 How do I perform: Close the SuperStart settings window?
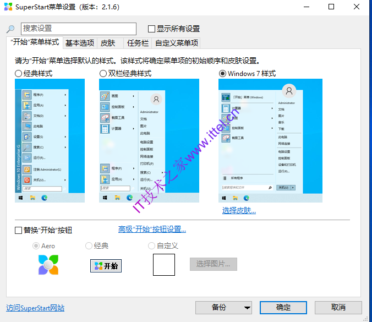(357, 7)
